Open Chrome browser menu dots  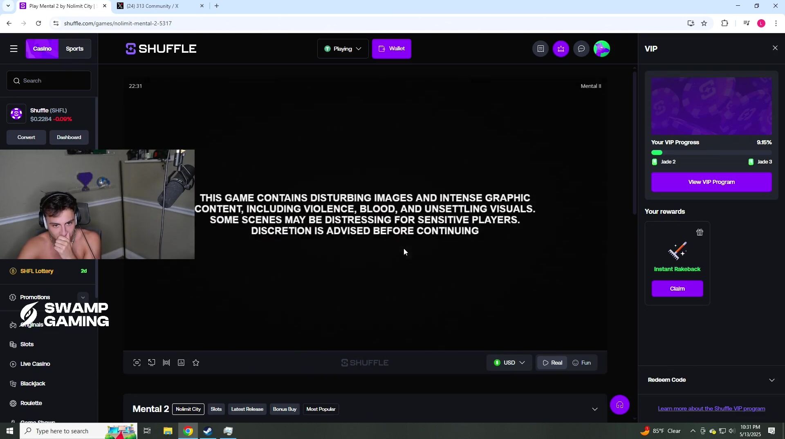(776, 23)
